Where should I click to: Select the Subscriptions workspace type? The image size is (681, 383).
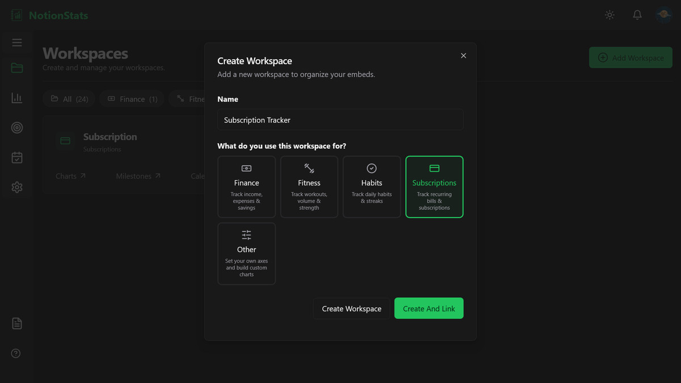[x=435, y=187]
